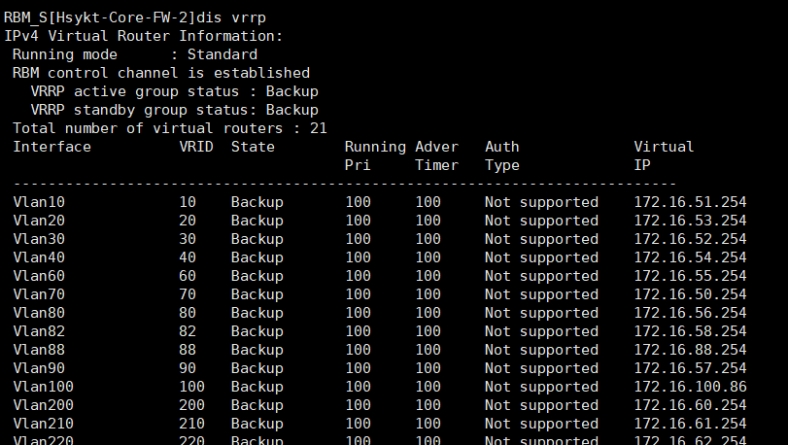Click the Backup state in the Vlan60 row

tap(257, 276)
